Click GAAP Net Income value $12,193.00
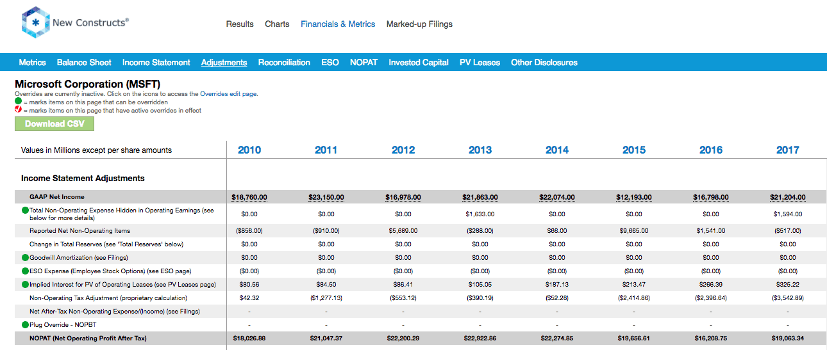Viewport: 827px width, 350px height. pyautogui.click(x=634, y=197)
